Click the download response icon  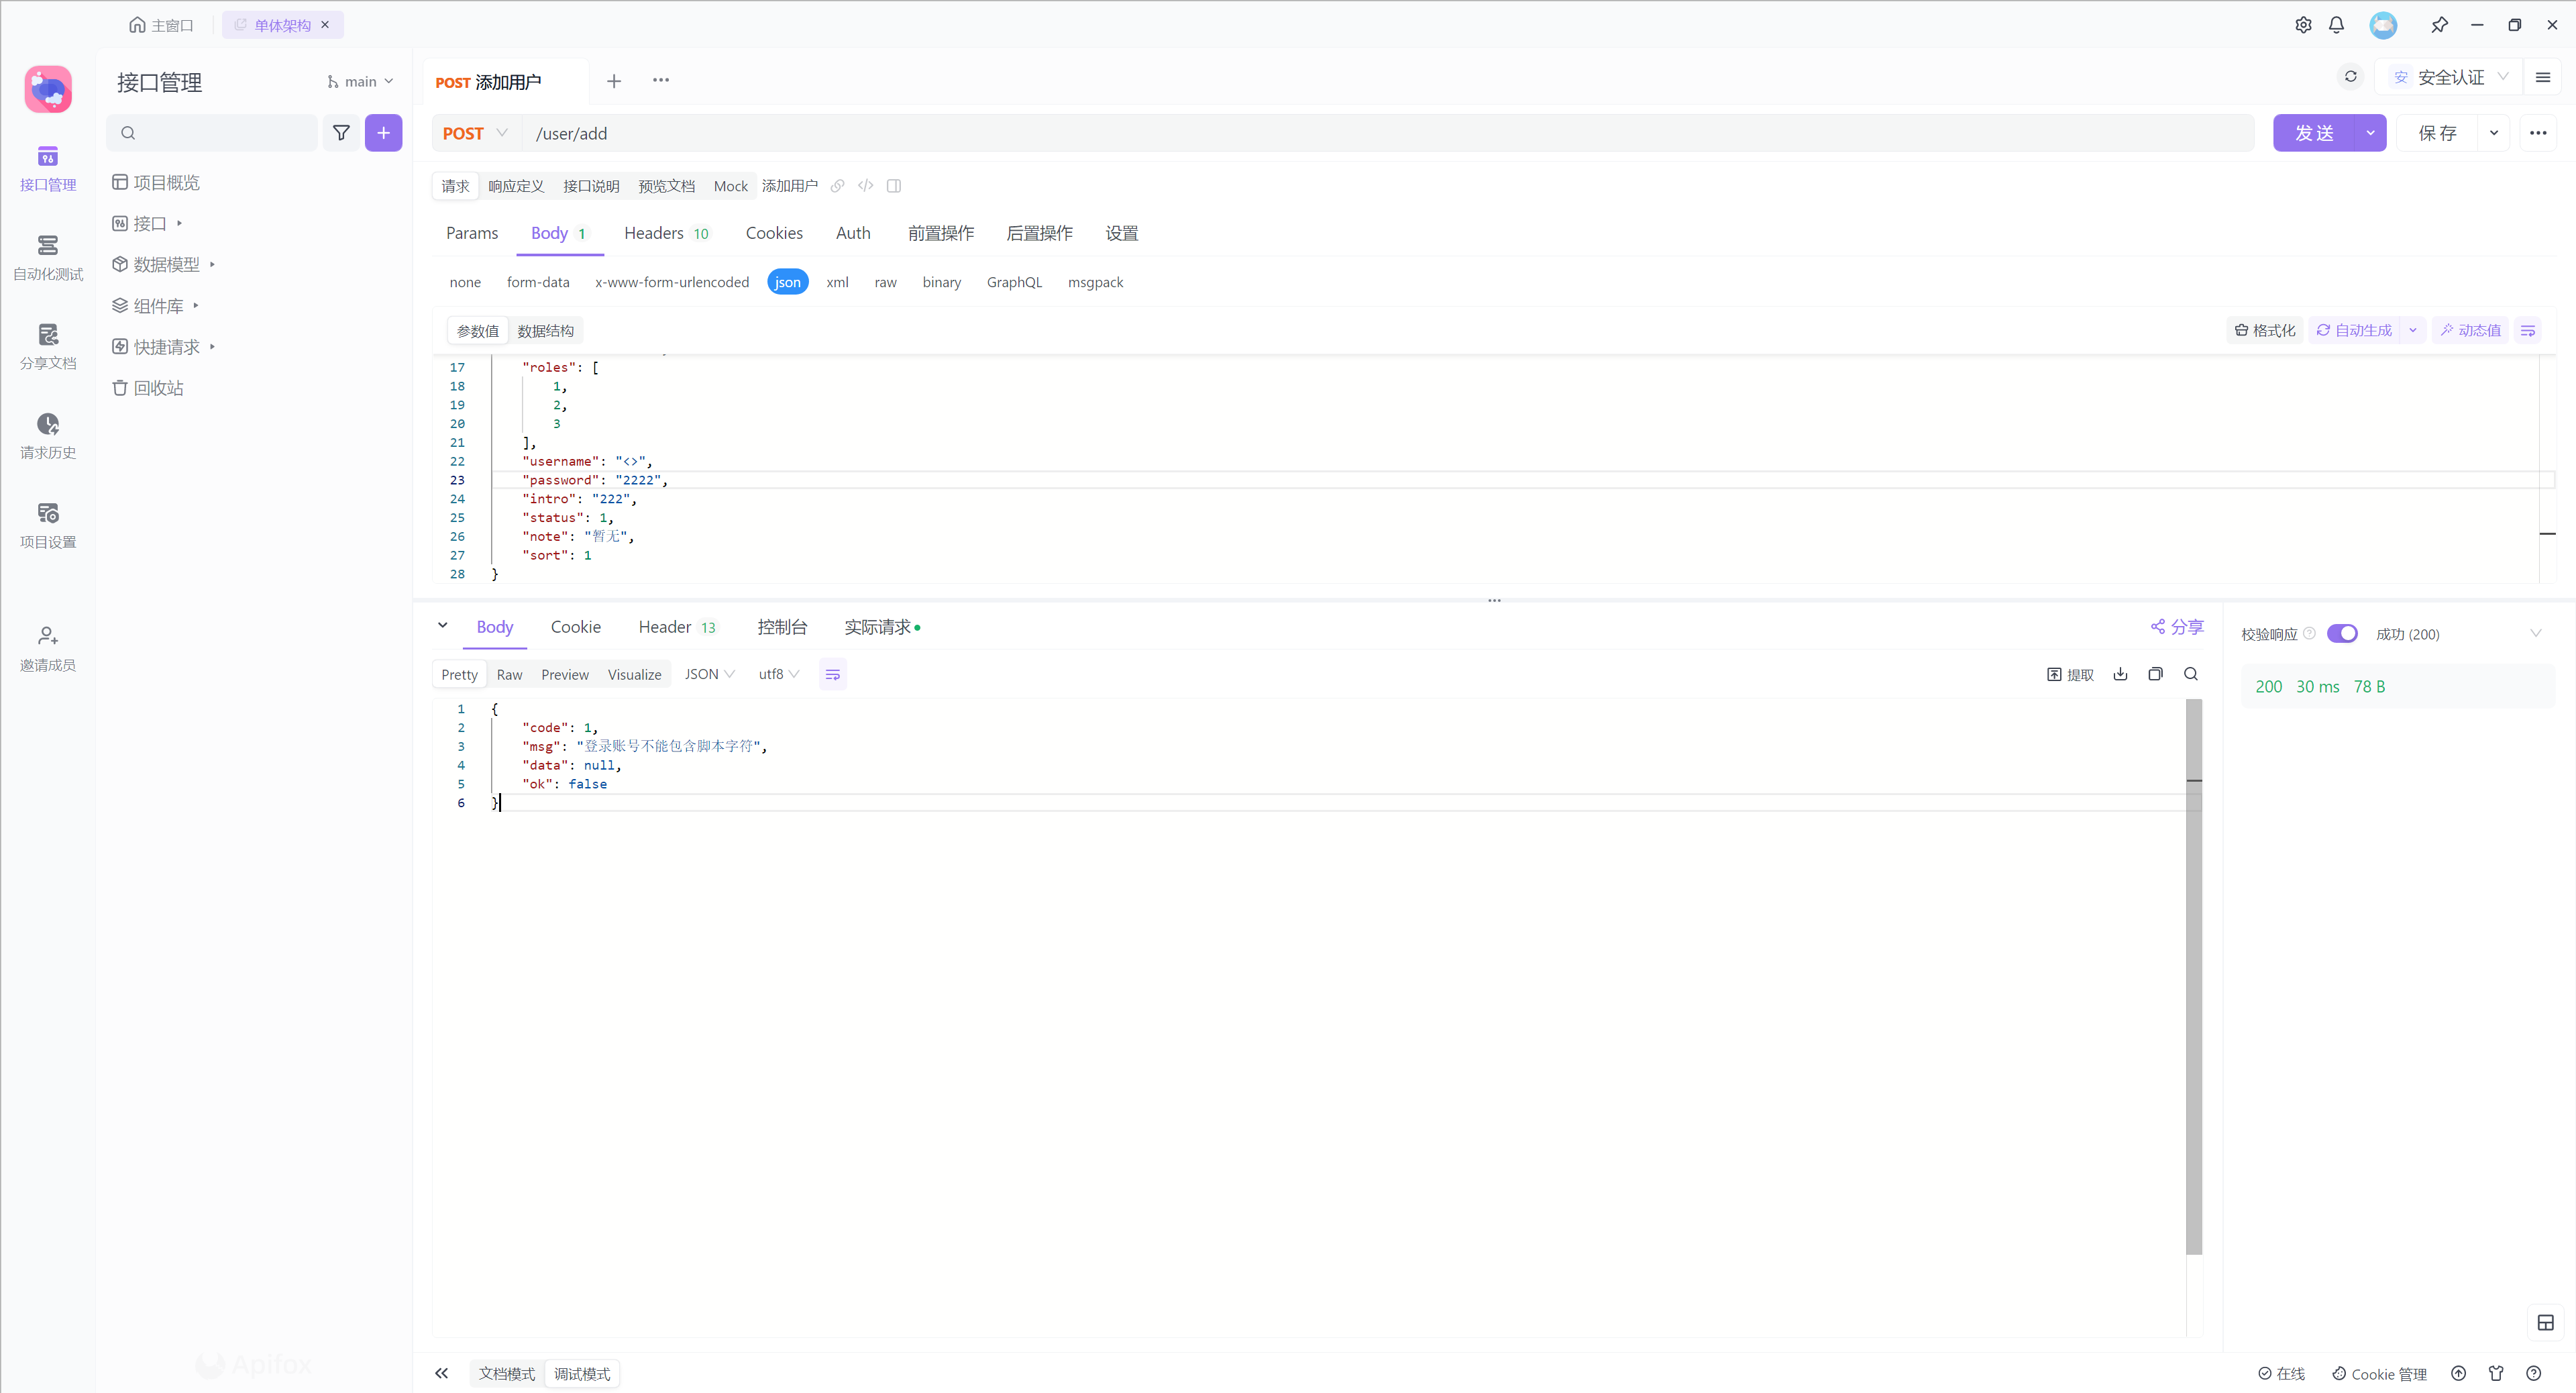click(x=2120, y=674)
